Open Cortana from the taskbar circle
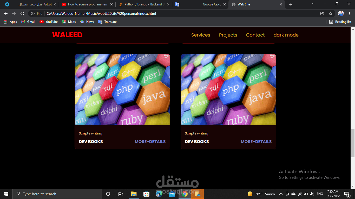The width and height of the screenshot is (355, 199). pyautogui.click(x=108, y=194)
